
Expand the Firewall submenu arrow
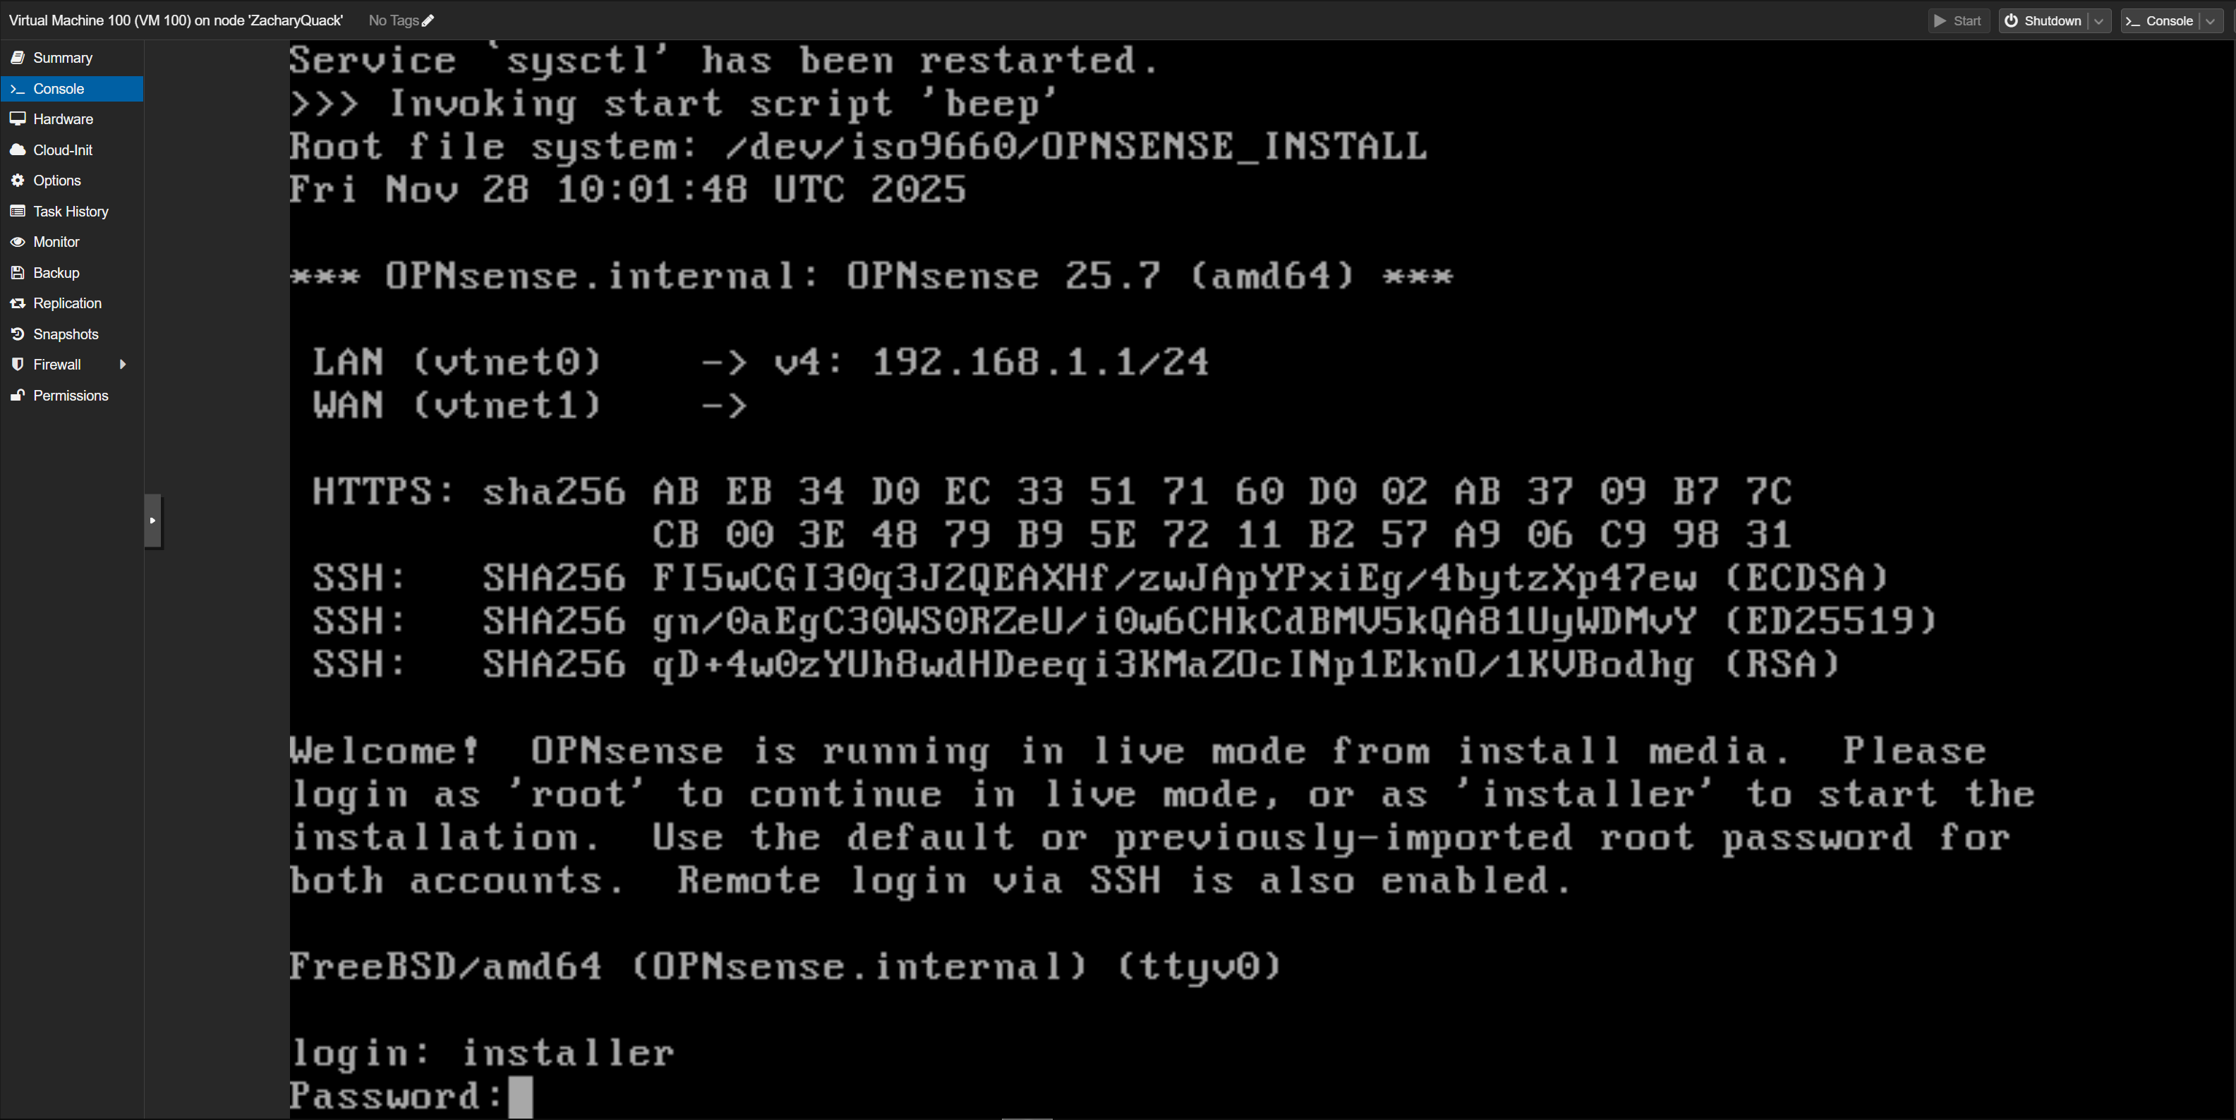point(122,365)
